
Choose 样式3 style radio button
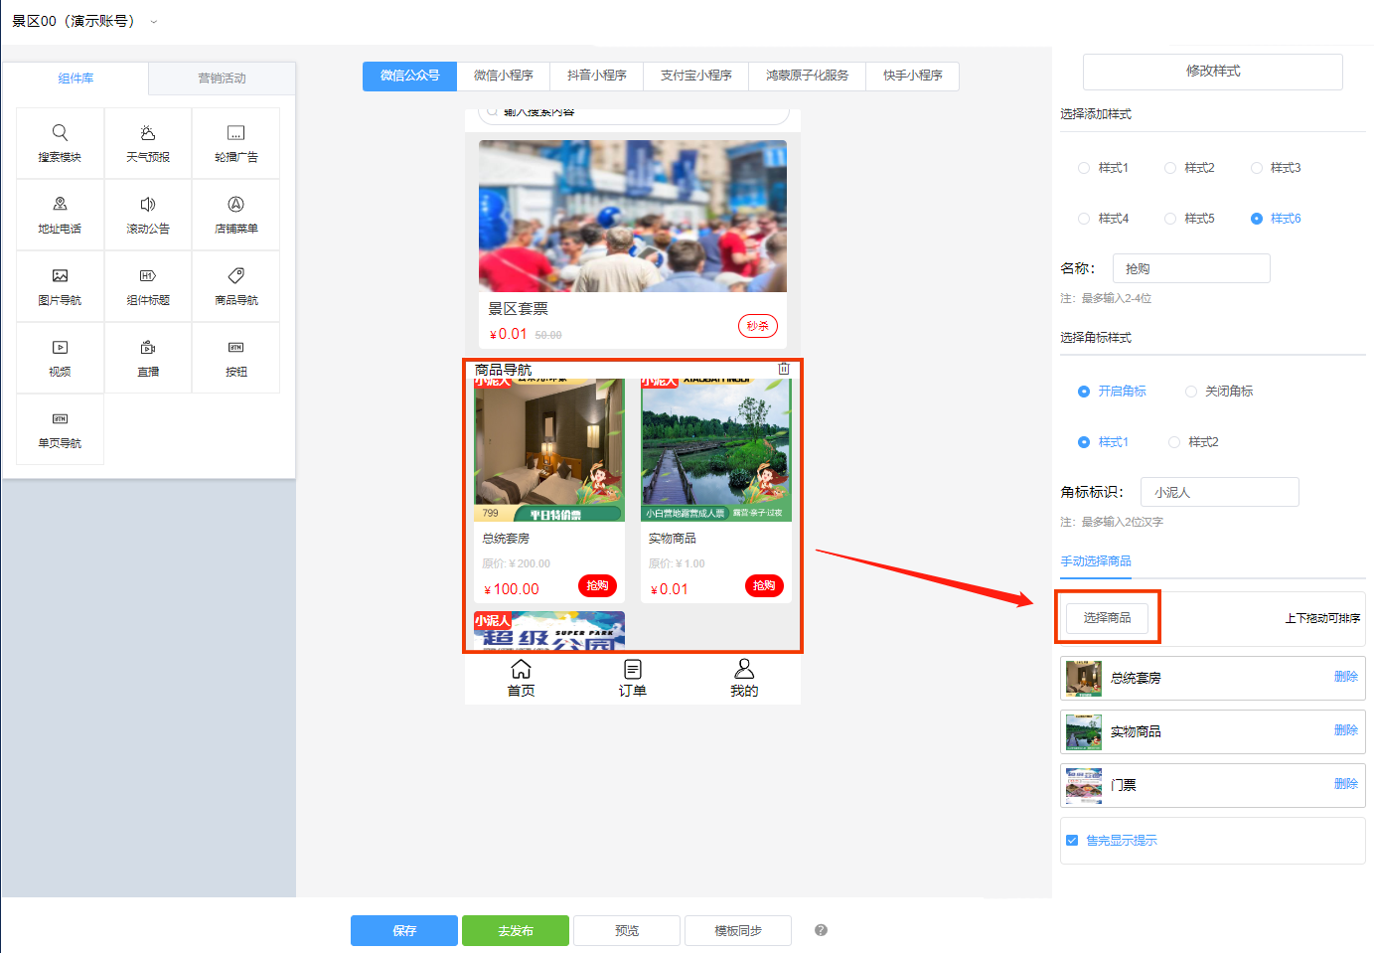(x=1256, y=167)
